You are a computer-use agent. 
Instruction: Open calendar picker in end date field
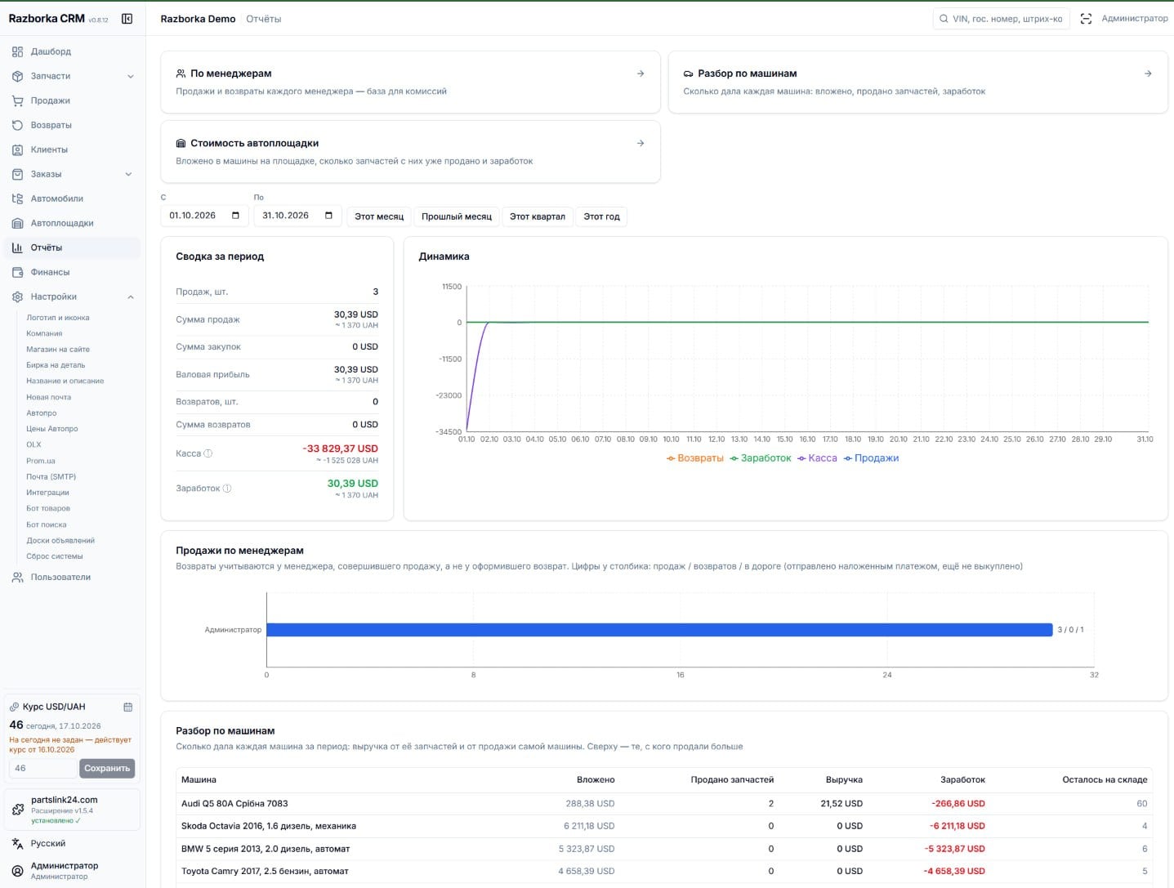(x=328, y=216)
